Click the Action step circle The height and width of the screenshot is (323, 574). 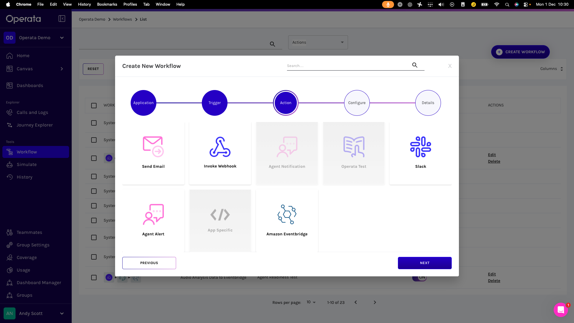tap(286, 103)
